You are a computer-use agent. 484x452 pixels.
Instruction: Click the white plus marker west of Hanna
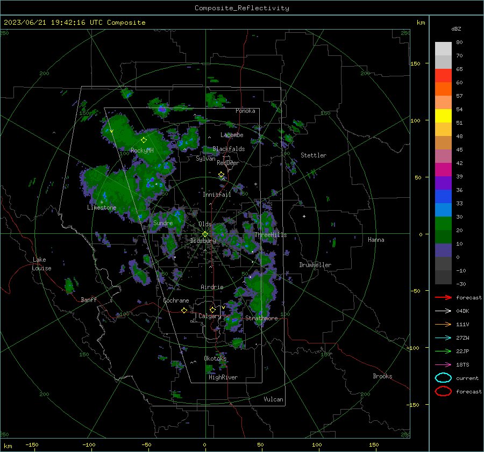304,216
